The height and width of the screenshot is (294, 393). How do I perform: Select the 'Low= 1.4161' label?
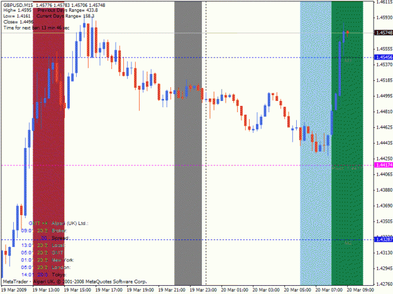pos(17,16)
